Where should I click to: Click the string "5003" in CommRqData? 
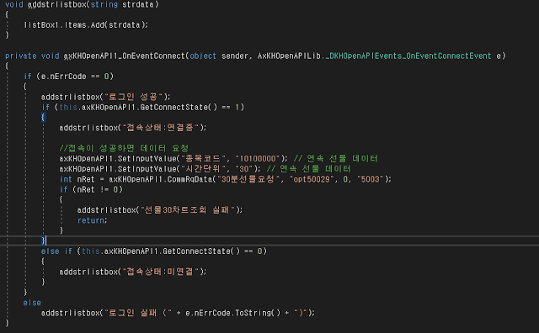[x=370, y=179]
